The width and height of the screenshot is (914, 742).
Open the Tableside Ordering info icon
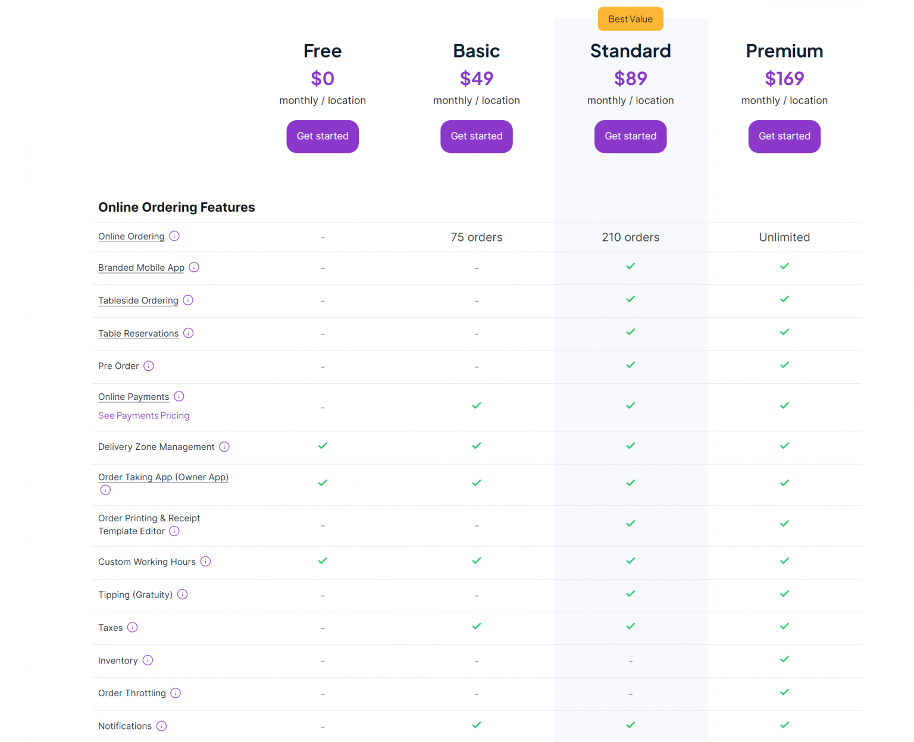click(x=188, y=300)
